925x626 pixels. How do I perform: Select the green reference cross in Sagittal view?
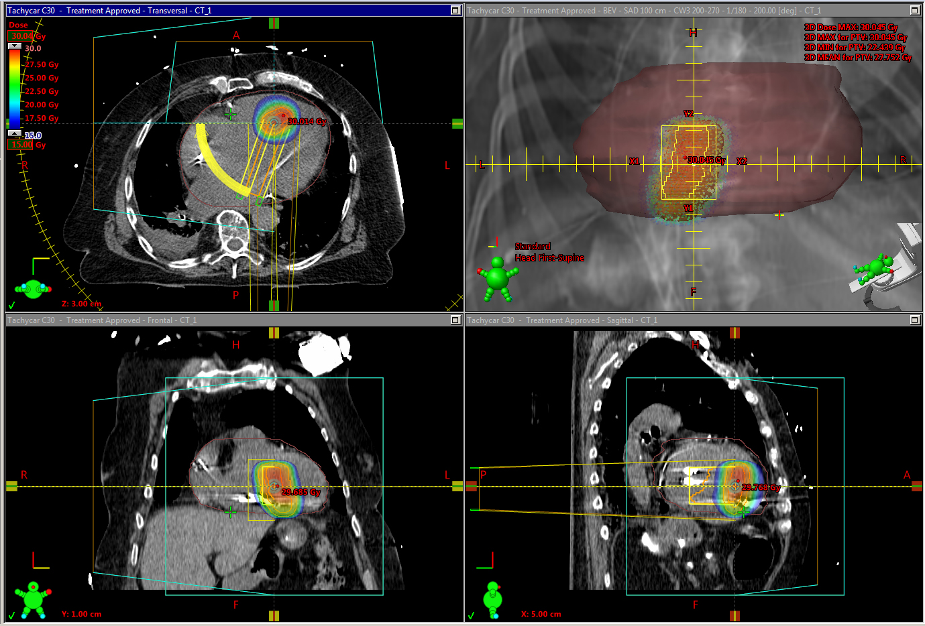tap(743, 511)
